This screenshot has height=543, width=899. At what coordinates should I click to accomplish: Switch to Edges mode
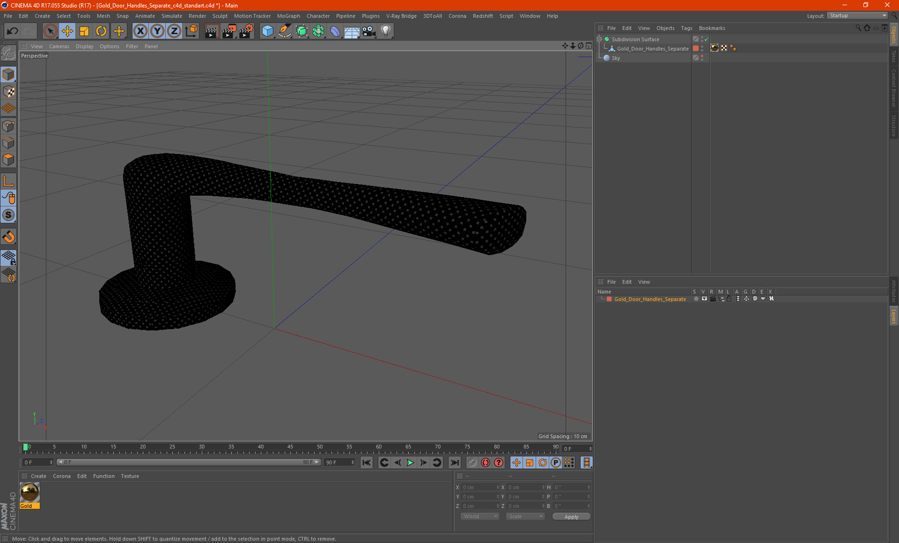point(8,143)
